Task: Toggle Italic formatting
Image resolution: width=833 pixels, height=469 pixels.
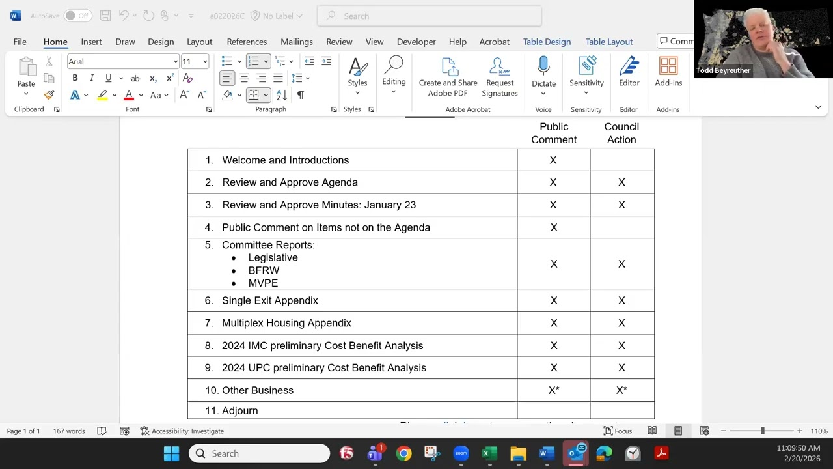Action: 92,78
